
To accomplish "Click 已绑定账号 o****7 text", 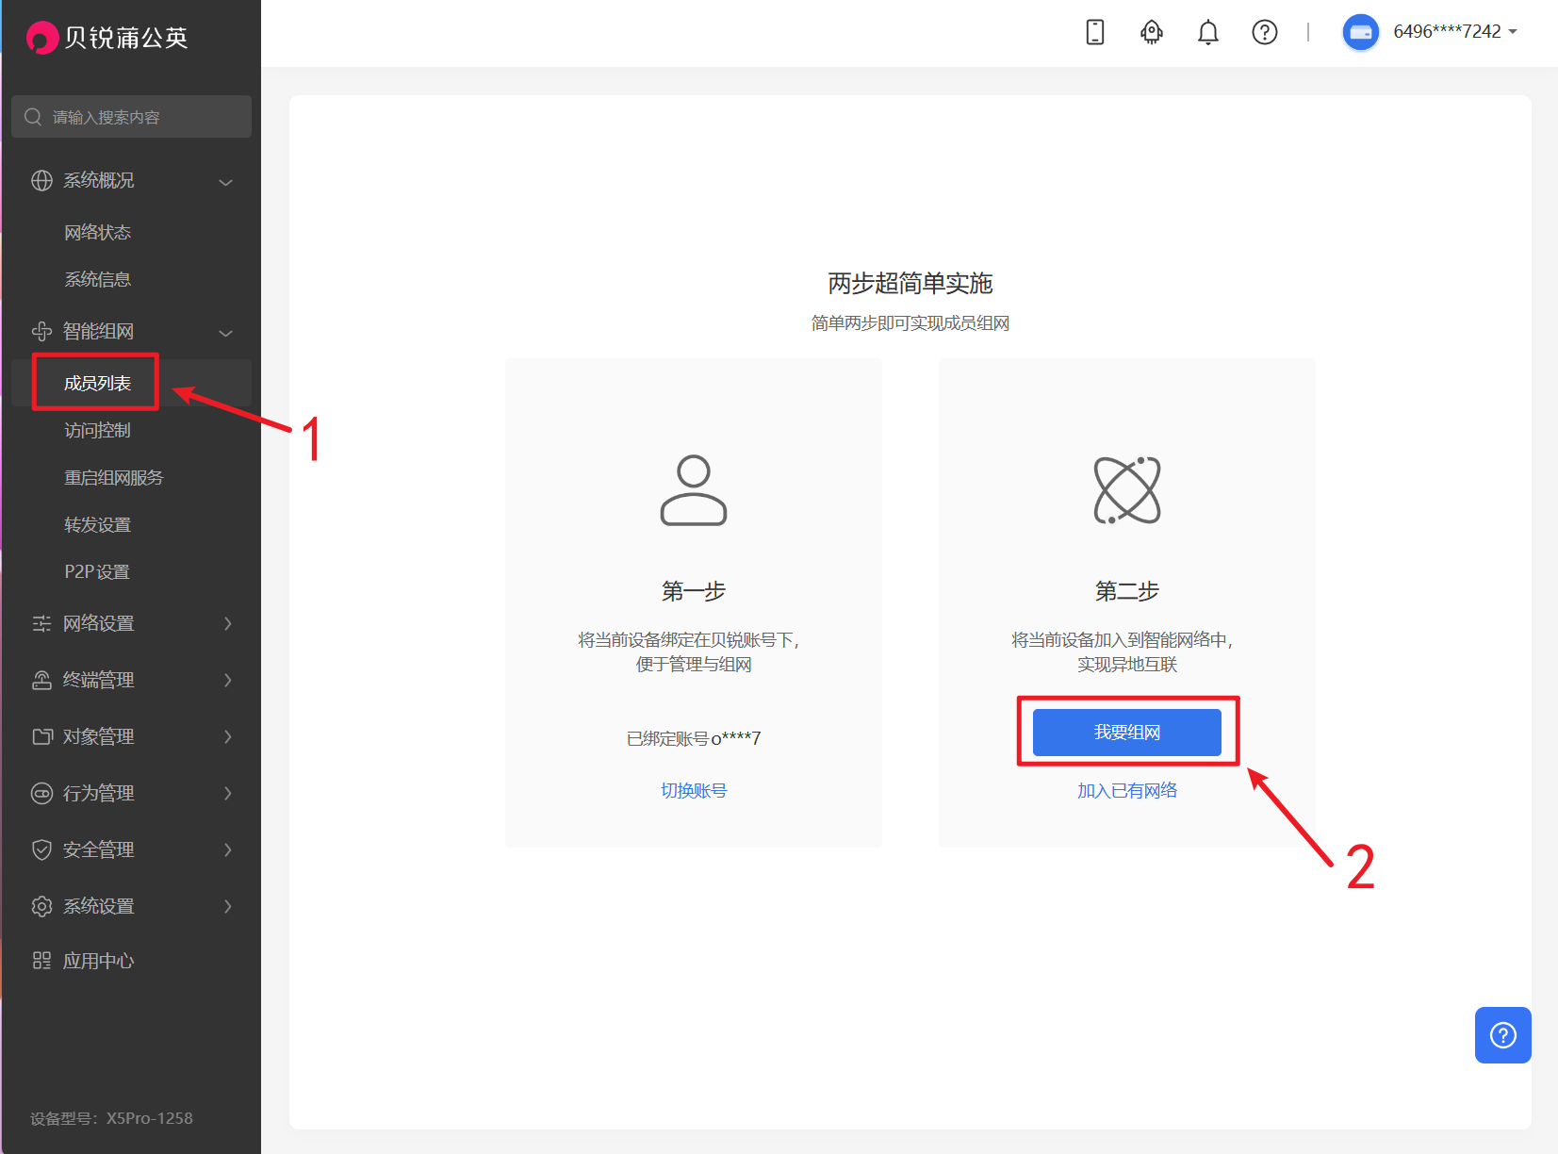I will point(694,738).
